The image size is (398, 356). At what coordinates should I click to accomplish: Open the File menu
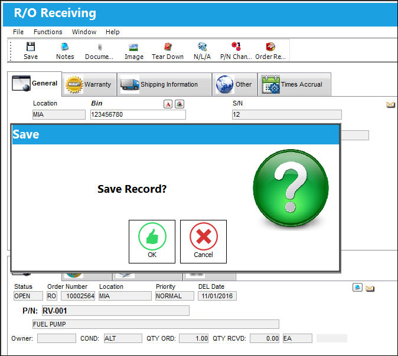pos(18,32)
